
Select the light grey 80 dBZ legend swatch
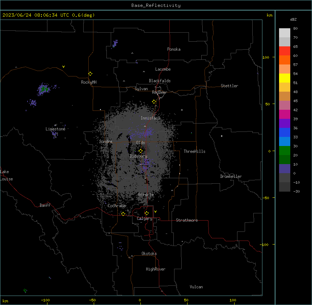pos(284,33)
